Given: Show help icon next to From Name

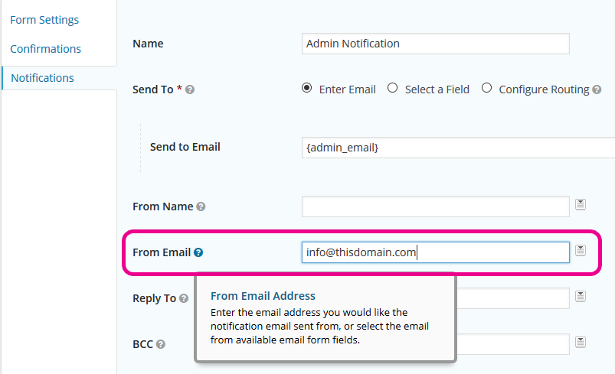Looking at the screenshot, I should click(201, 207).
